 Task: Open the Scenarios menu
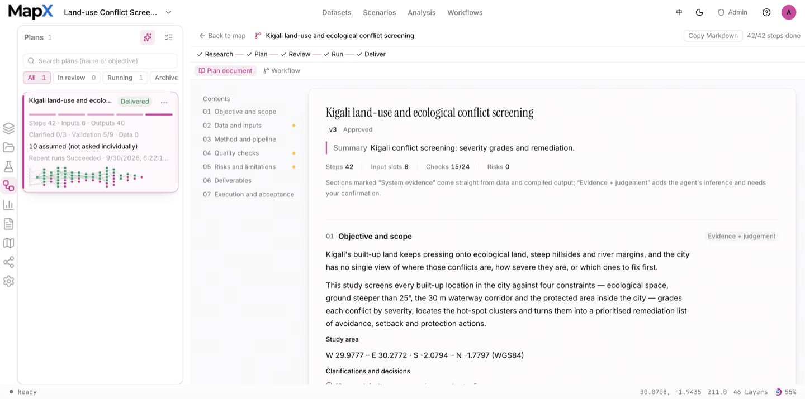(379, 12)
